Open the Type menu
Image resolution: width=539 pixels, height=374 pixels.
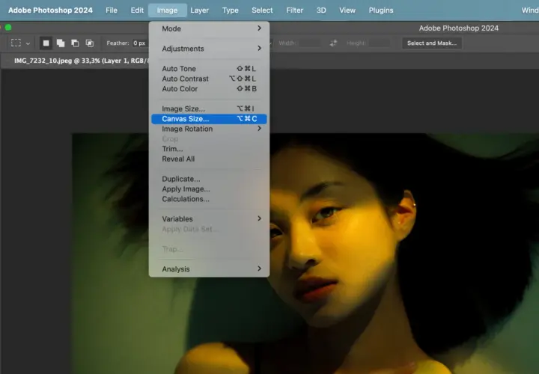click(231, 10)
